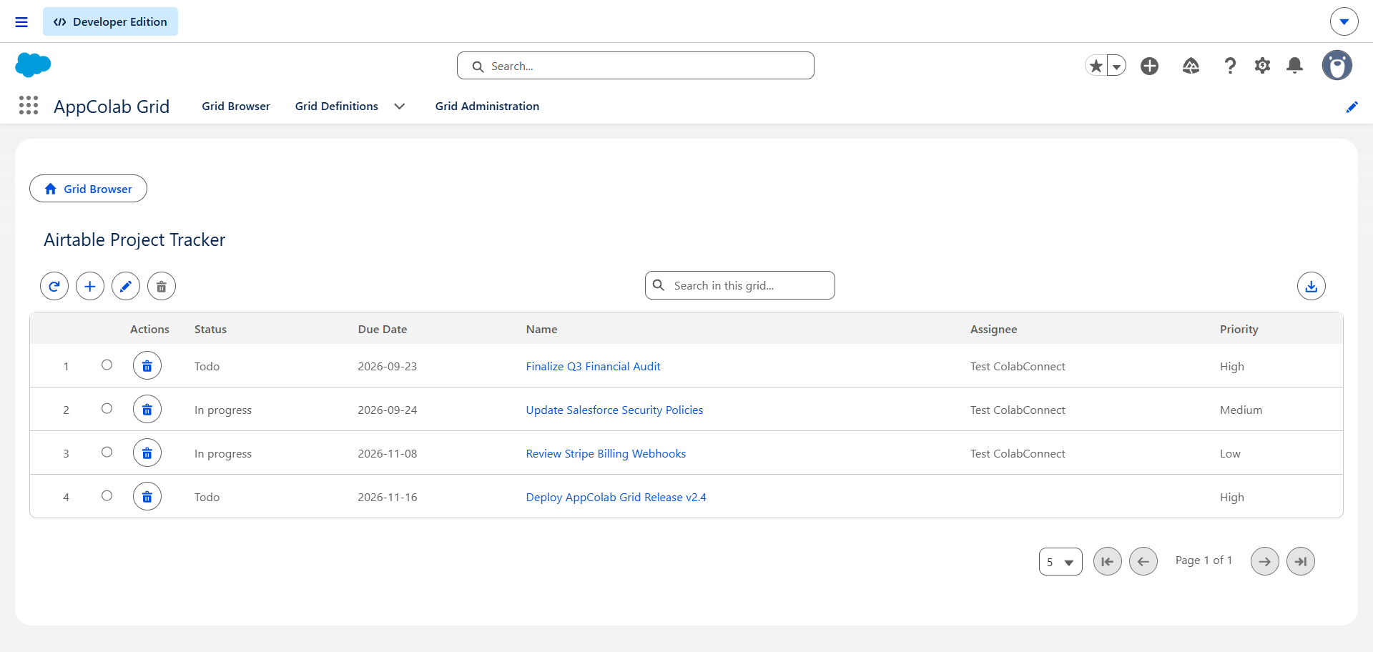The height and width of the screenshot is (652, 1373).
Task: Open the App Launcher dots grid
Action: (29, 106)
